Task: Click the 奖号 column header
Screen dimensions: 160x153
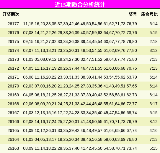Action: coord(133,14)
